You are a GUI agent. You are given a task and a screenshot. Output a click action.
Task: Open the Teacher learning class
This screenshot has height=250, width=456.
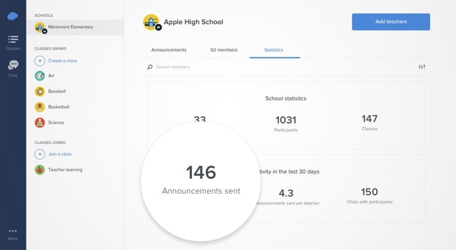(65, 170)
